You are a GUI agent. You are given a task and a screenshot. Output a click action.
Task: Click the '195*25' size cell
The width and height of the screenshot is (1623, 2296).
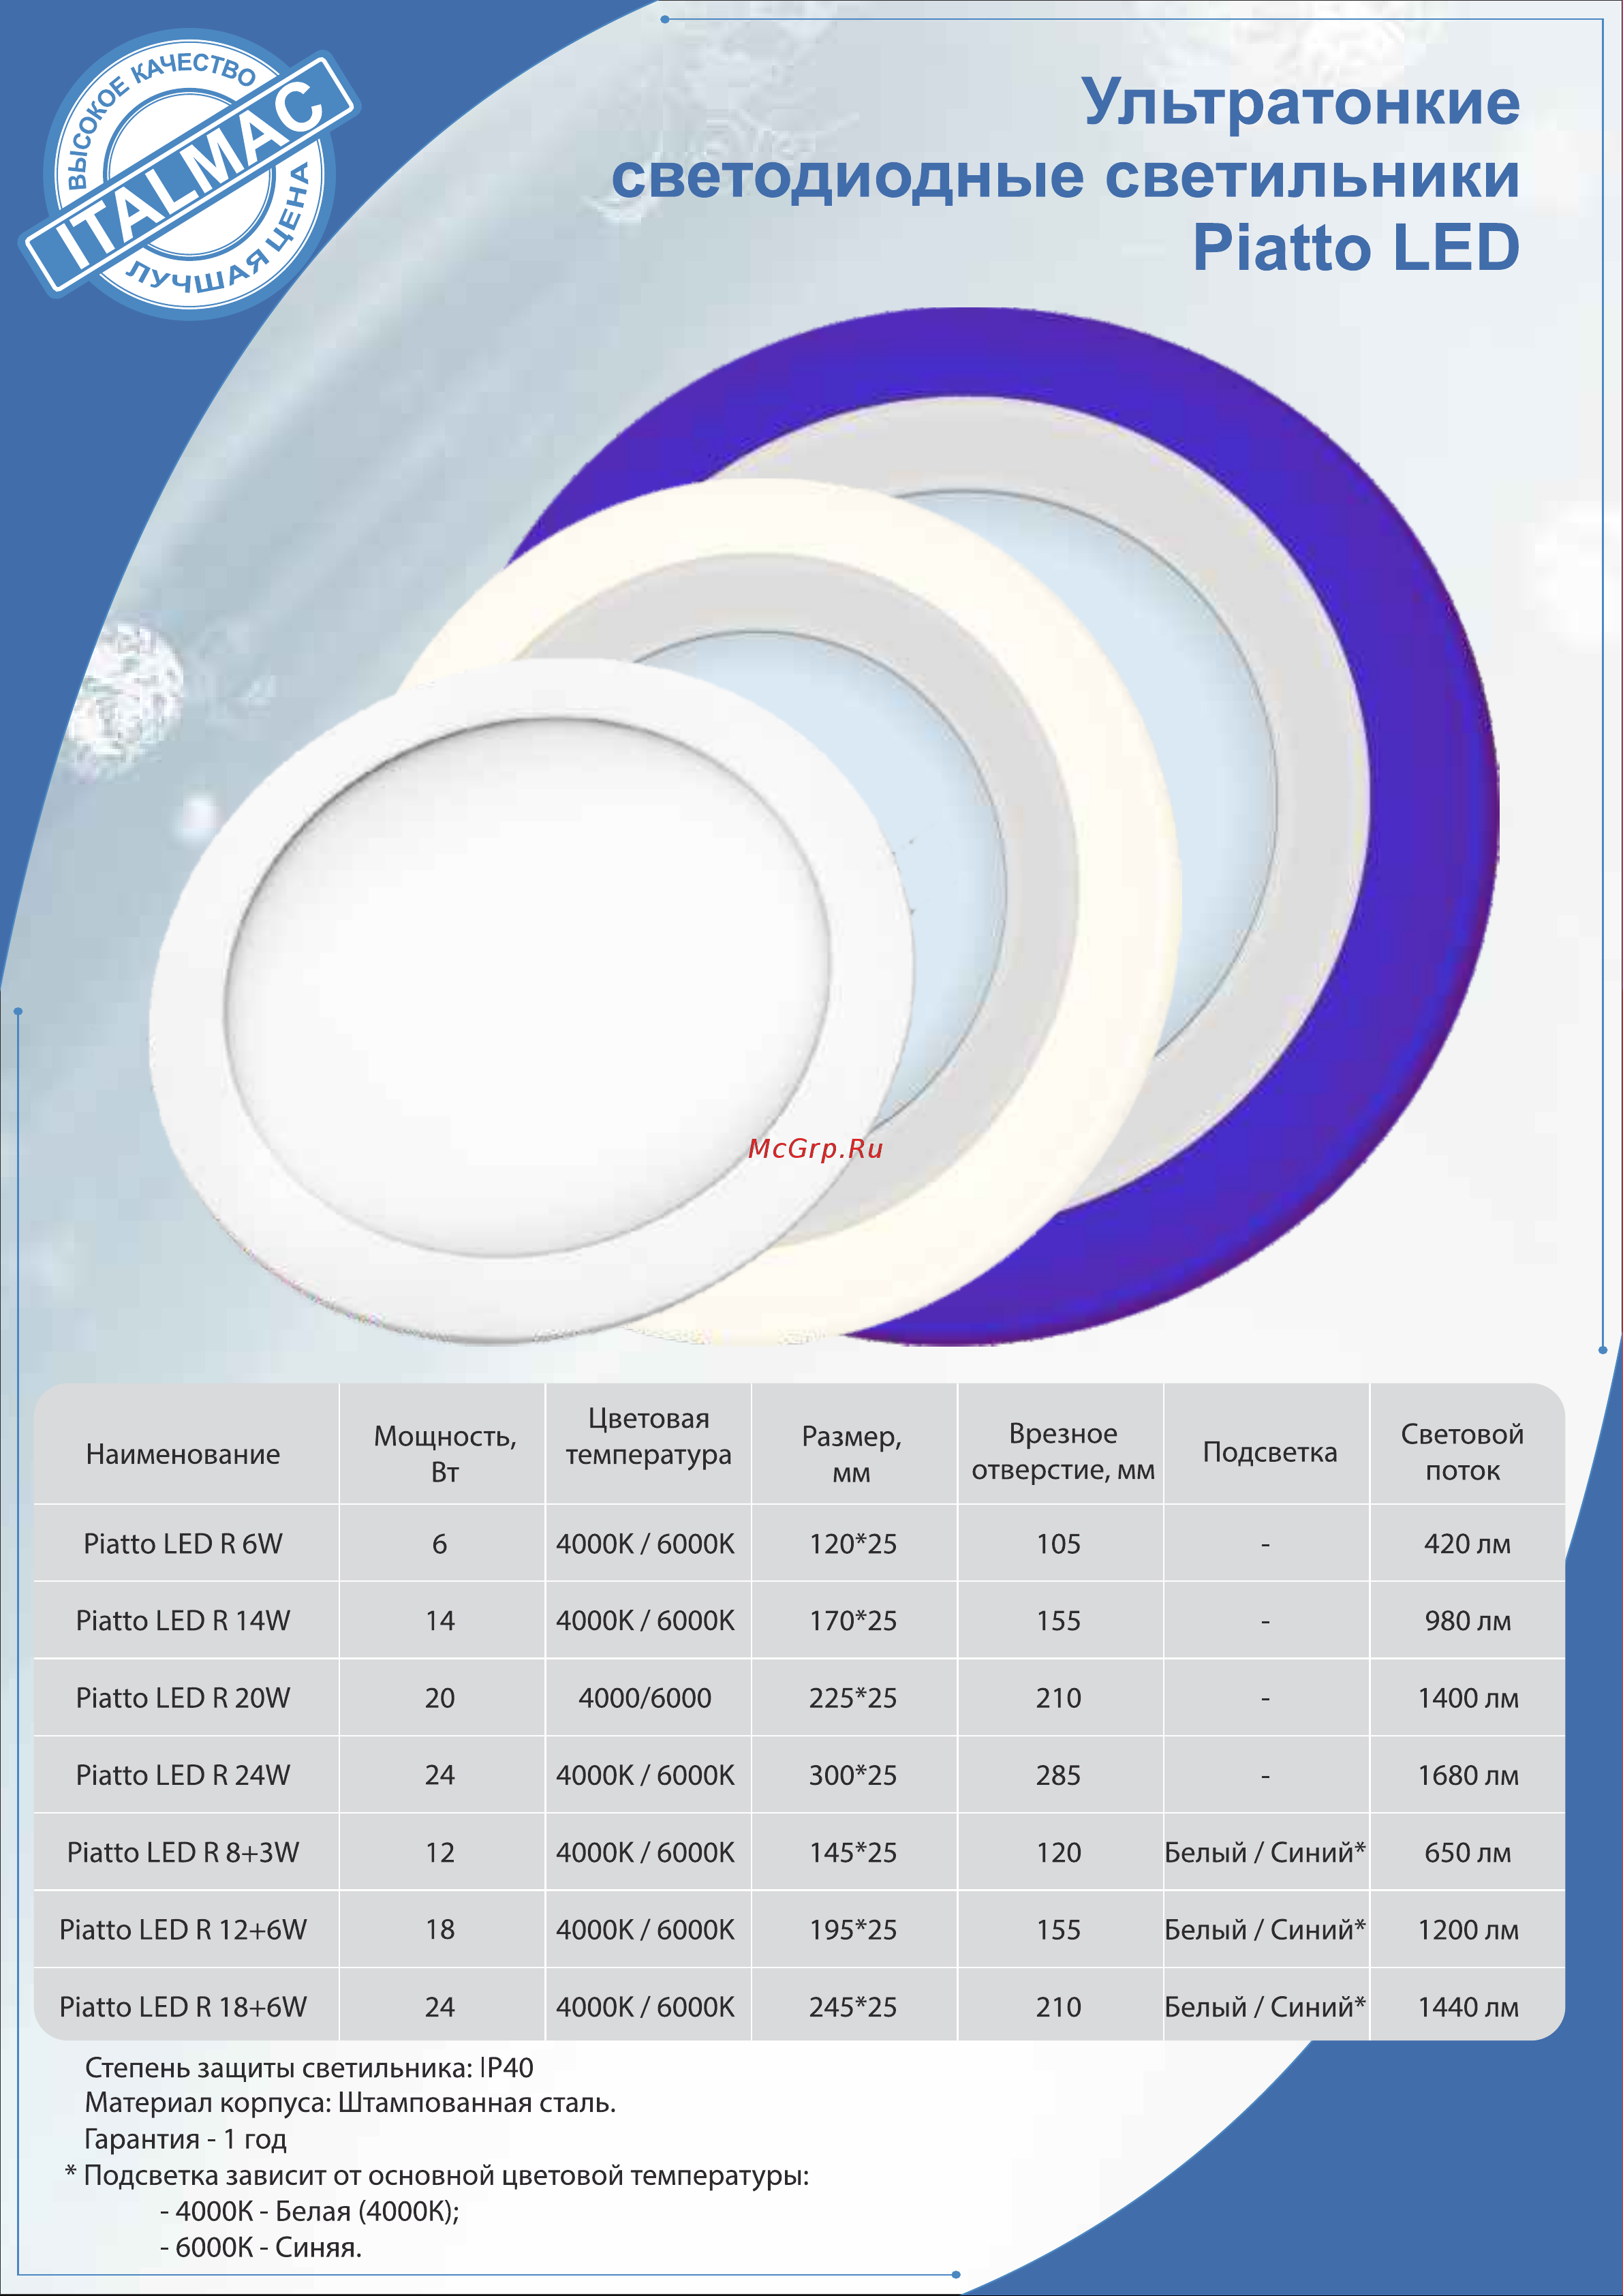(853, 1930)
